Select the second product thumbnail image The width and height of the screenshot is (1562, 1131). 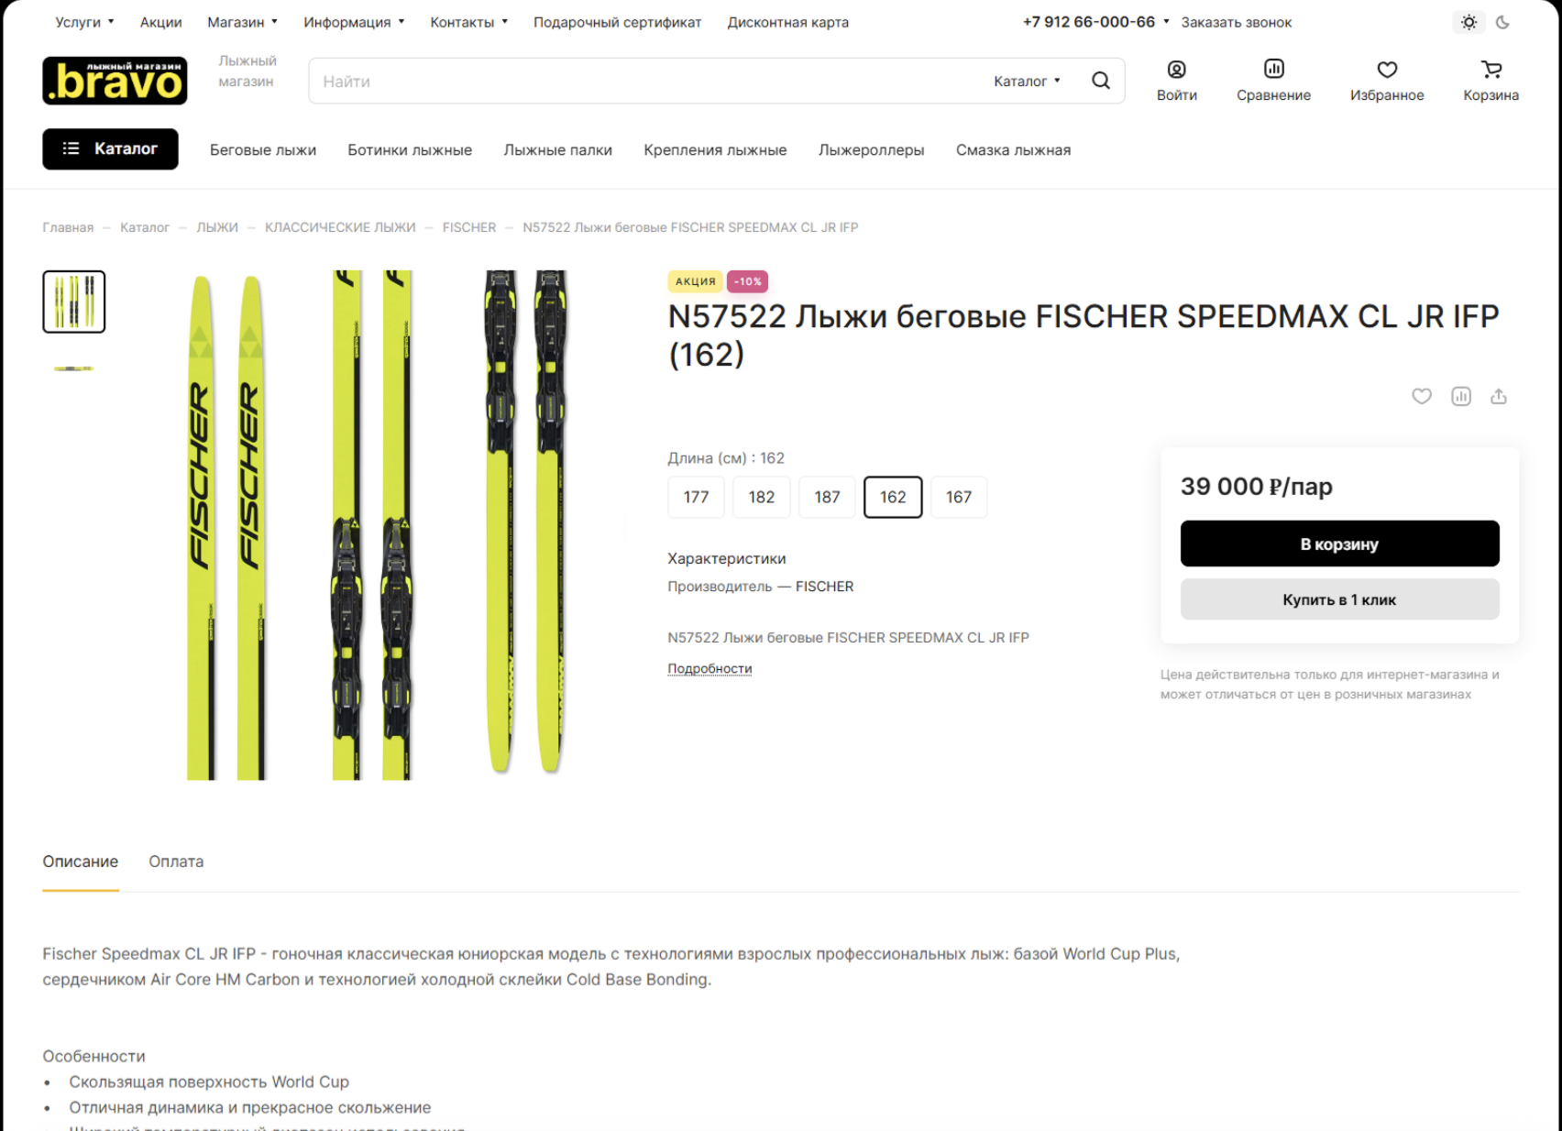coord(73,368)
